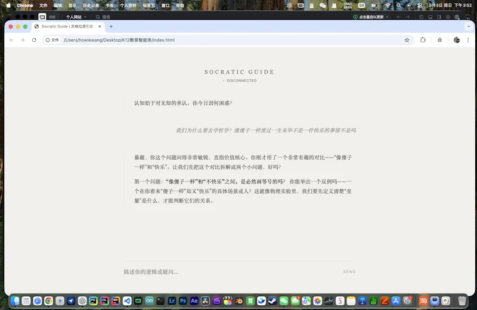
Task: Go back using the browser back arrow
Action: (11, 40)
